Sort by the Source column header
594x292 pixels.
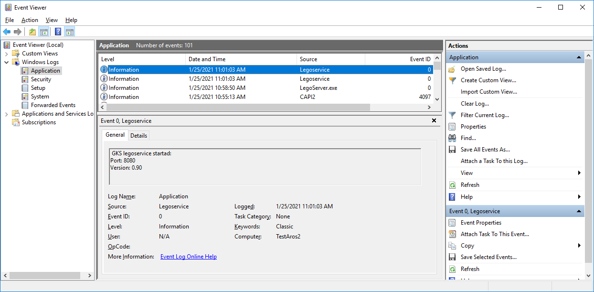tap(331, 59)
